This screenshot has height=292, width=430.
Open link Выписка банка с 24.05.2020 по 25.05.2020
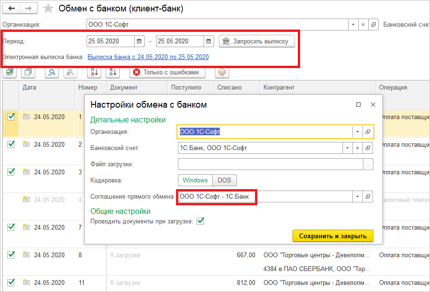(148, 57)
